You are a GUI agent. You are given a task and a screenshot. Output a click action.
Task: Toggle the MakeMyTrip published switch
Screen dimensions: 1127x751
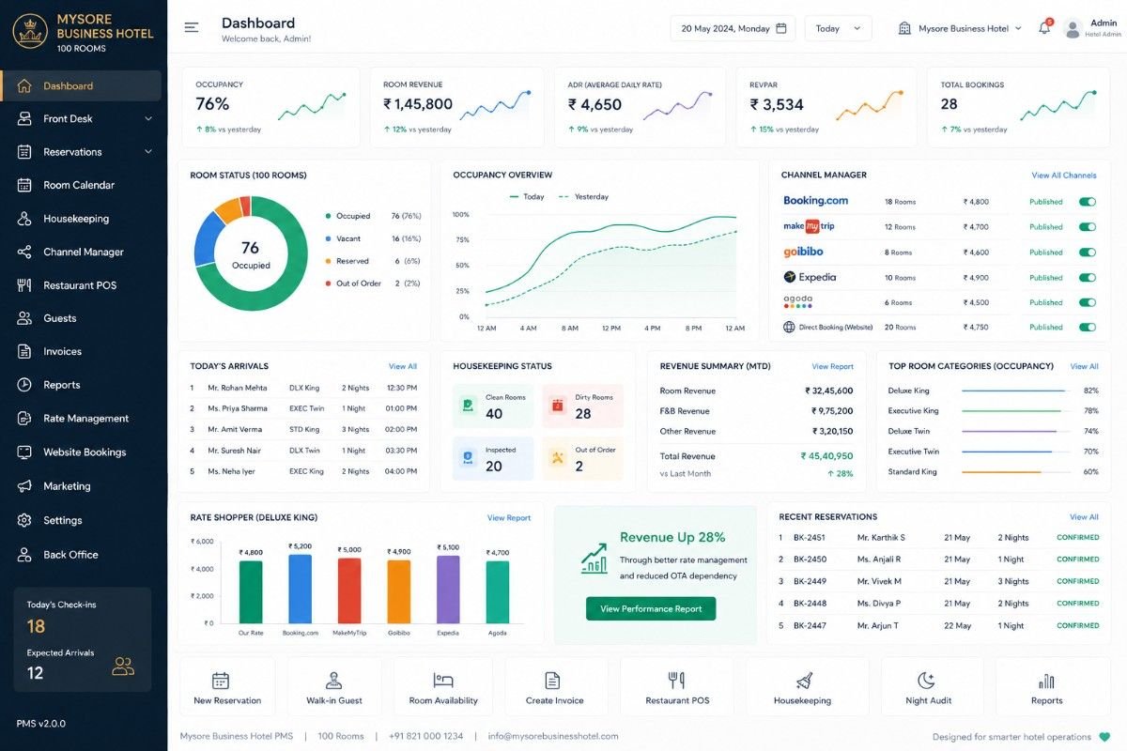pyautogui.click(x=1088, y=227)
